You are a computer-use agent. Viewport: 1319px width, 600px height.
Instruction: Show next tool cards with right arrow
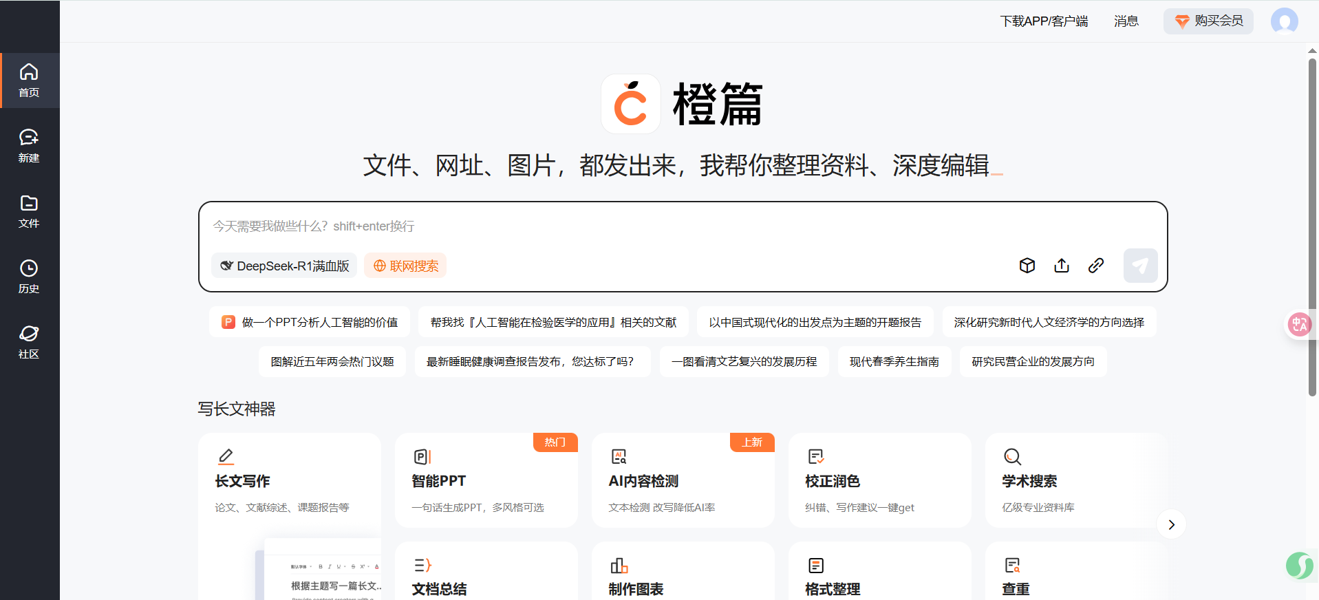tap(1171, 525)
